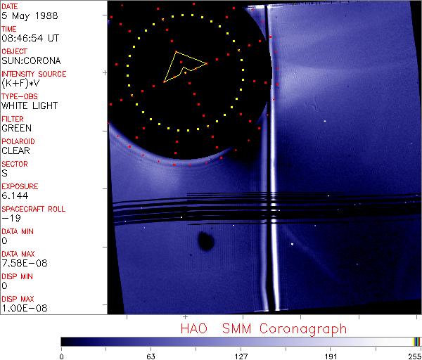Click the "INTENSITY SOURCE" label
This screenshot has width=422, height=360.
tap(34, 74)
